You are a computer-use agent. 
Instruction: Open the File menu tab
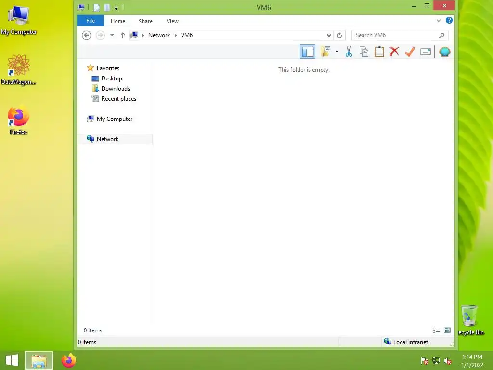[x=90, y=21]
